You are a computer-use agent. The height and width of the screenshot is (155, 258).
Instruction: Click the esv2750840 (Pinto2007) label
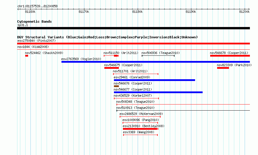point(37,41)
